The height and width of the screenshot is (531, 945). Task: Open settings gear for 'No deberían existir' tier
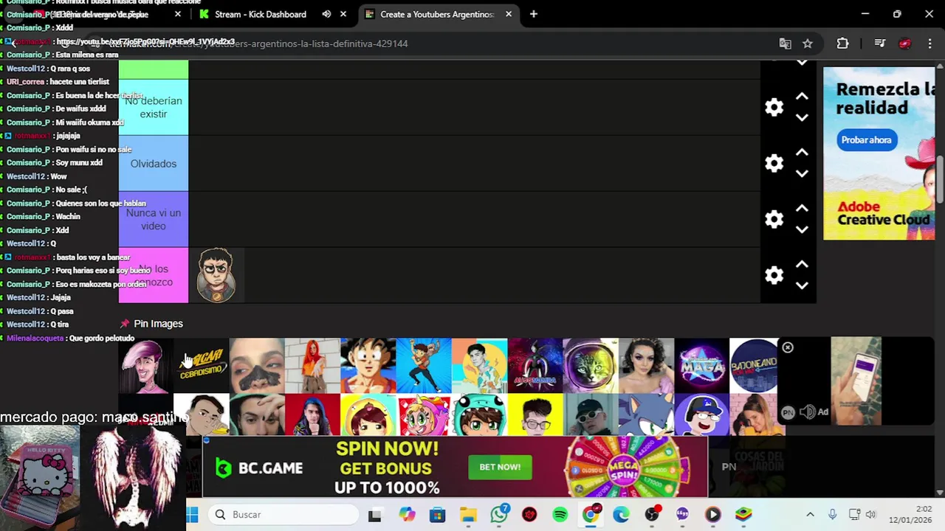click(774, 107)
